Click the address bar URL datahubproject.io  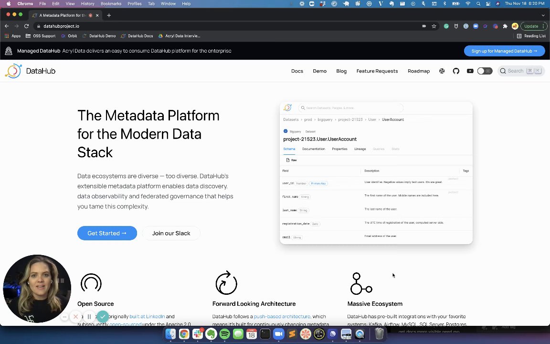coord(61,26)
